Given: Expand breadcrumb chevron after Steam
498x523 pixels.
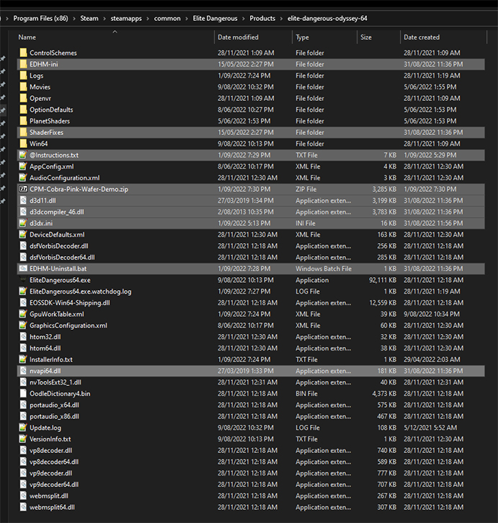Looking at the screenshot, I should point(105,18).
